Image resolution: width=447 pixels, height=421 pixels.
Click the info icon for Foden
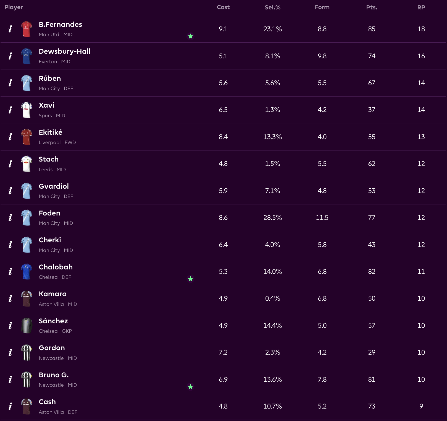click(10, 218)
